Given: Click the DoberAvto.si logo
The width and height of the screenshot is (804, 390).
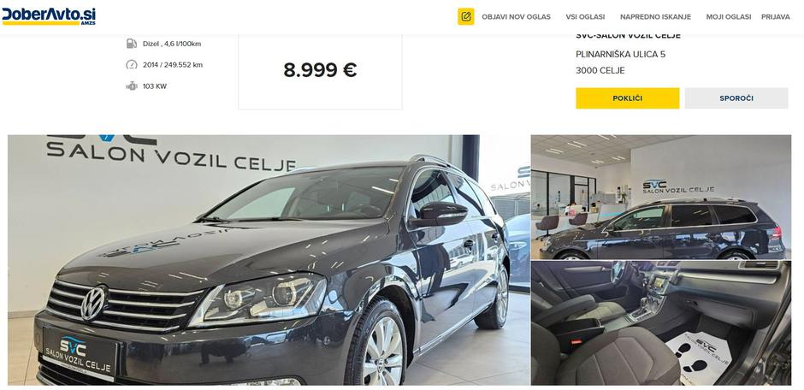Looking at the screenshot, I should [x=49, y=16].
